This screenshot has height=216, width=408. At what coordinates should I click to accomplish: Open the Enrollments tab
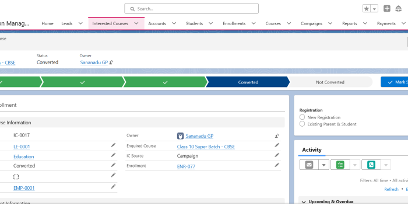coord(234,23)
